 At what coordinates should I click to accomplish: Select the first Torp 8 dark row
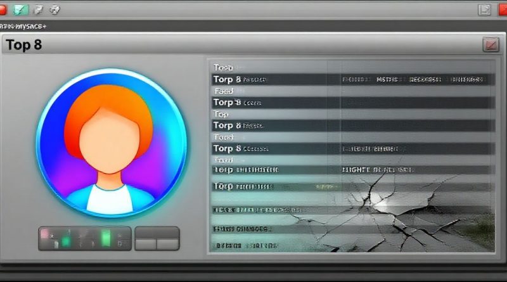click(x=352, y=80)
